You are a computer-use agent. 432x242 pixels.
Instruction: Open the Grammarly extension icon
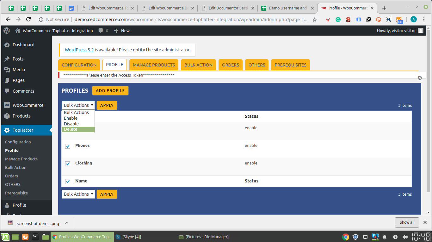tap(338, 20)
